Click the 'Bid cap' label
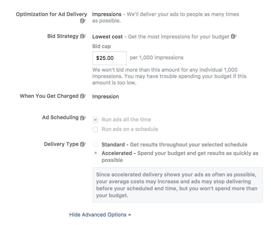Viewport: 271px width, 225px height. pos(102,46)
